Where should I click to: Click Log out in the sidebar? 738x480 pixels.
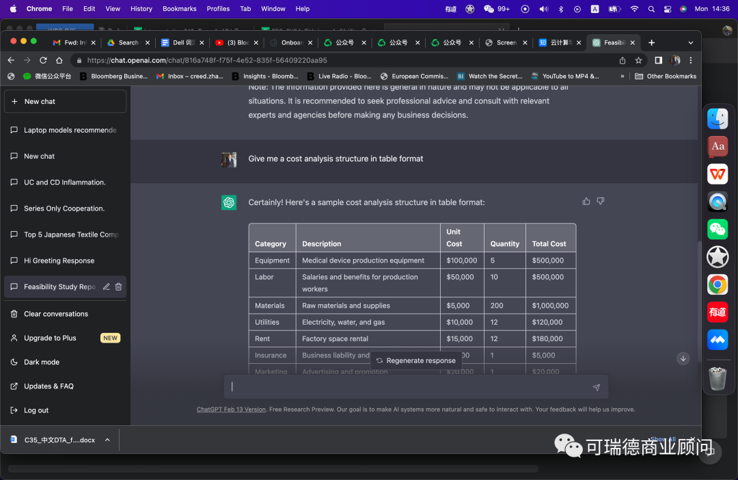click(x=65, y=410)
